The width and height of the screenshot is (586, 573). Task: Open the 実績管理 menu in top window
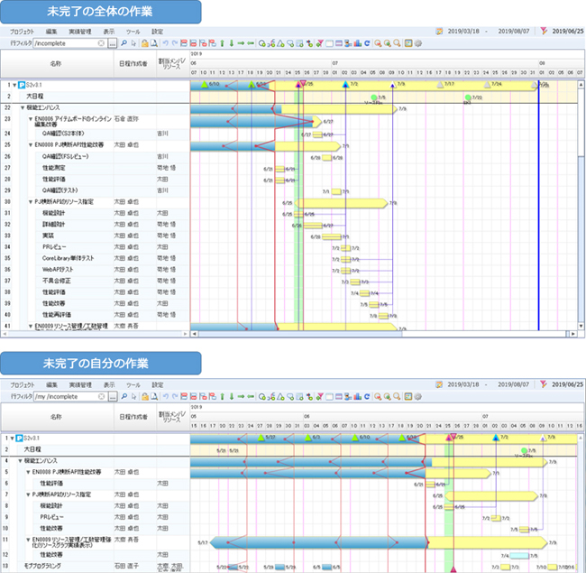pyautogui.click(x=81, y=31)
